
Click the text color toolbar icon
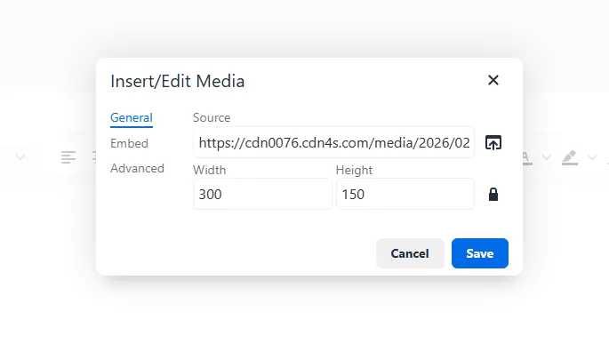coord(526,157)
